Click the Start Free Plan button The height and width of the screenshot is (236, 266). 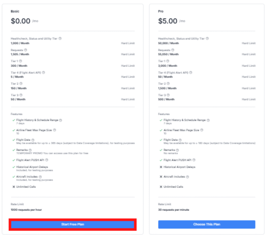(72, 224)
